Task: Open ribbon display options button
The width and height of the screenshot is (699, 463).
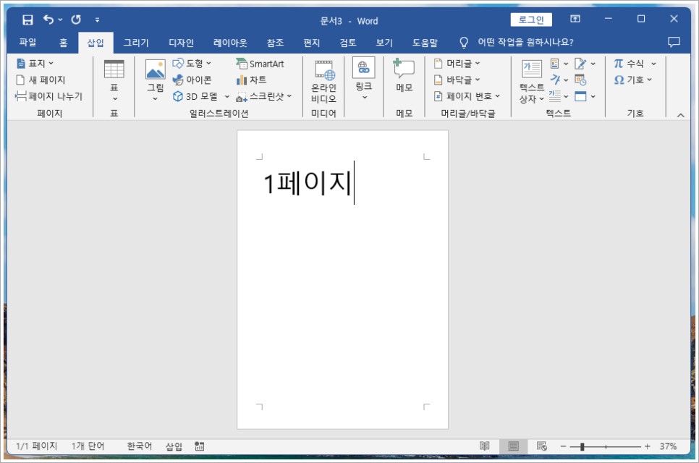Action: pos(575,19)
